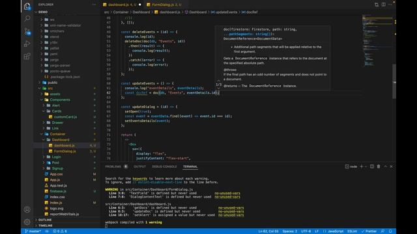Image resolution: width=417 pixels, height=234 pixels.
Task: Collapse the Cards folder
Action: 57,111
